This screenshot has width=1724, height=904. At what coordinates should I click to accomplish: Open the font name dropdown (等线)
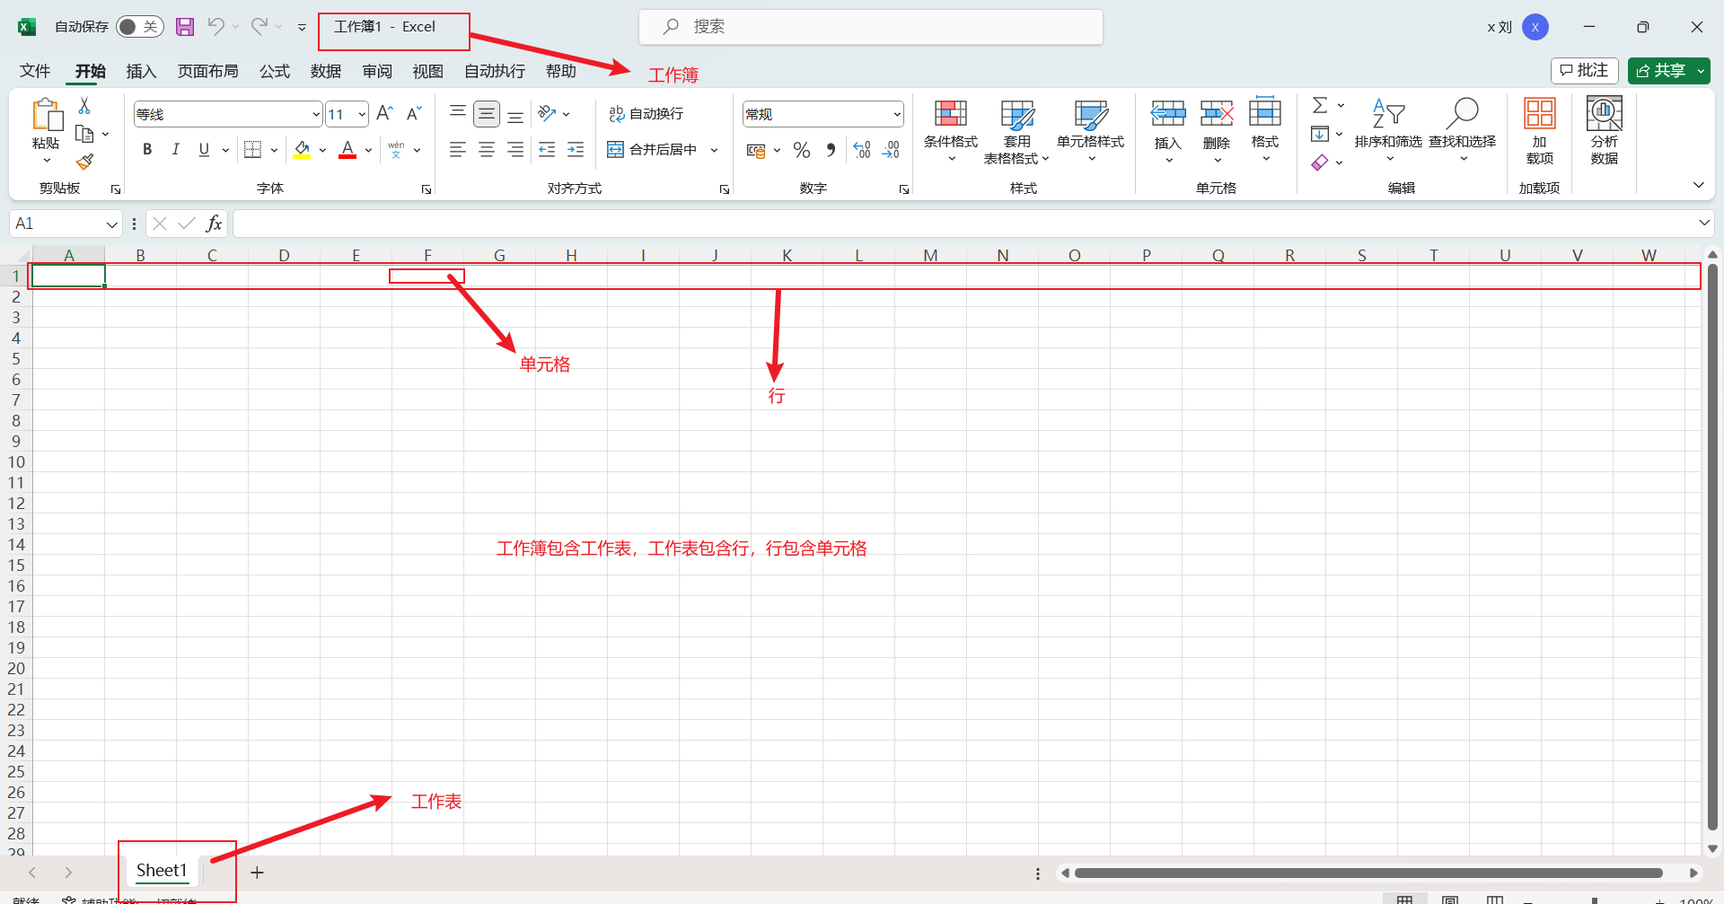click(x=316, y=114)
